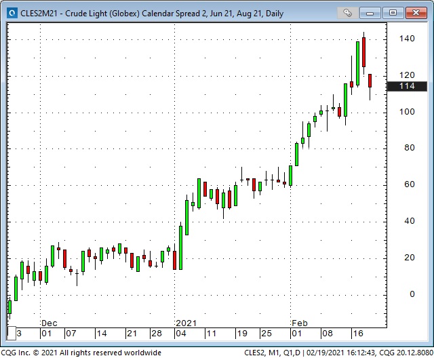Click the last red candle near 114
This screenshot has width=434, height=358.
point(370,81)
